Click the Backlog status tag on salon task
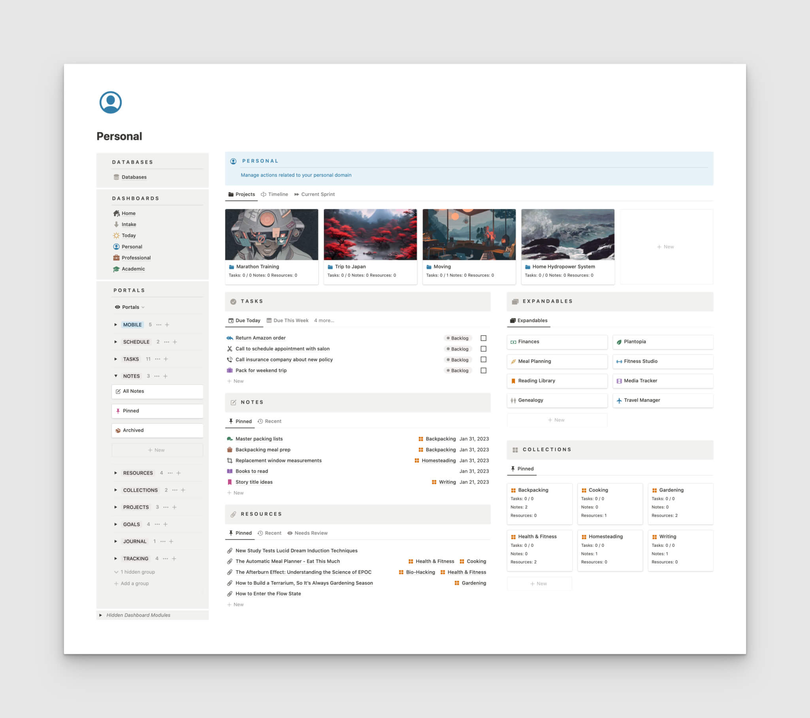Viewport: 810px width, 718px height. (x=457, y=349)
